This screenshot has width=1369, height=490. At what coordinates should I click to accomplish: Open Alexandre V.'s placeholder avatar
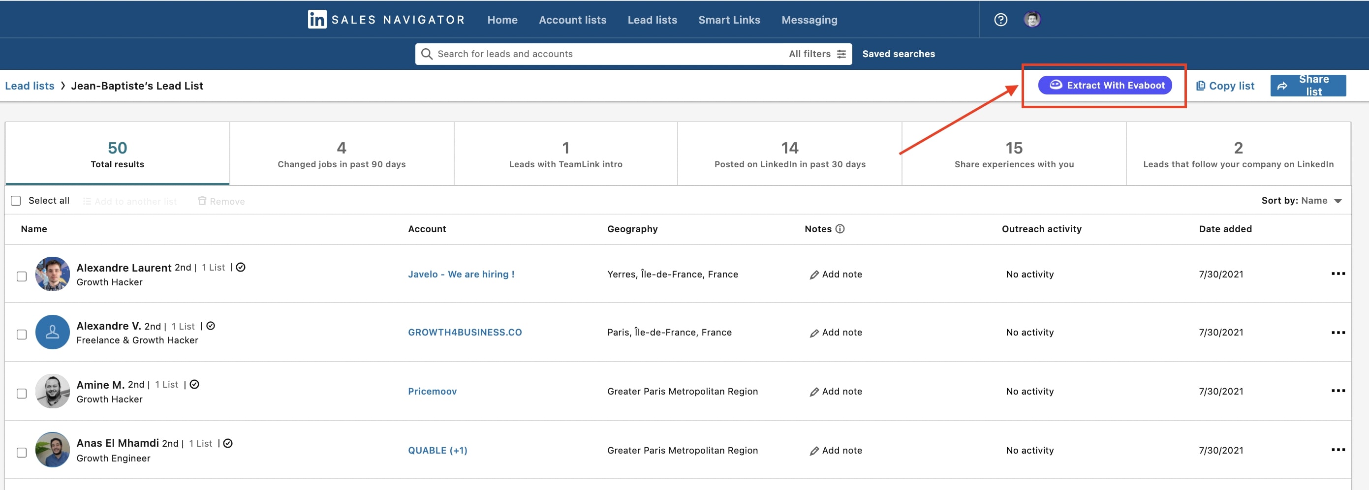pos(53,332)
